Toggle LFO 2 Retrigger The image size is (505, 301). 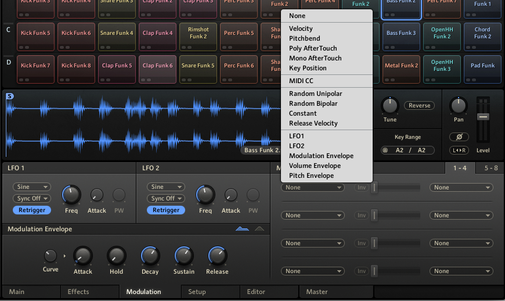pos(166,210)
